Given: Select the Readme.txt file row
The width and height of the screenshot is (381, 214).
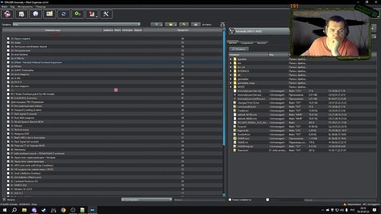Looking at the screenshot, I should click(x=302, y=150).
